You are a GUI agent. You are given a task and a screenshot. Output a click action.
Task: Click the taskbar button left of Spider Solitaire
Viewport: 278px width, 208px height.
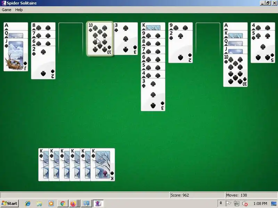pyautogui.click(x=86, y=203)
